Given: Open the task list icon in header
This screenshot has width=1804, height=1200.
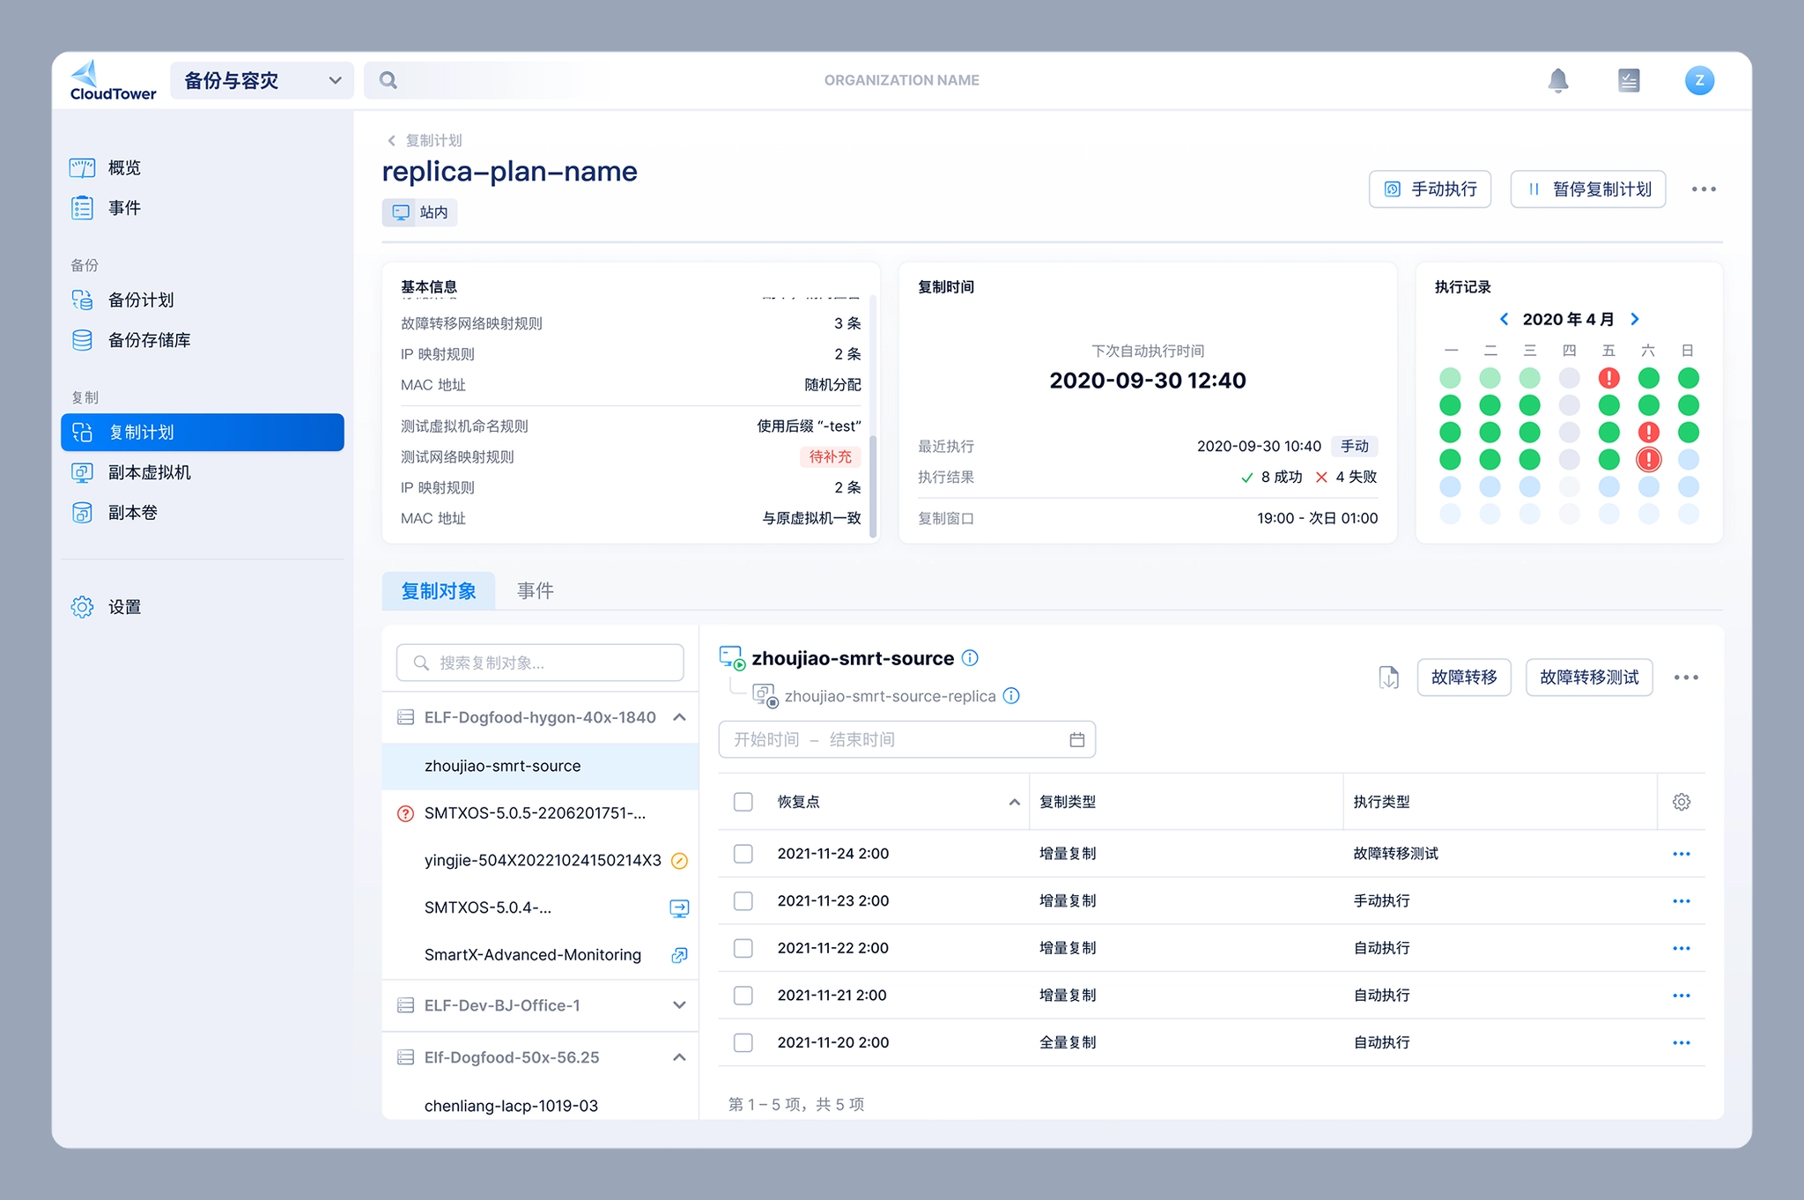Looking at the screenshot, I should 1628,80.
